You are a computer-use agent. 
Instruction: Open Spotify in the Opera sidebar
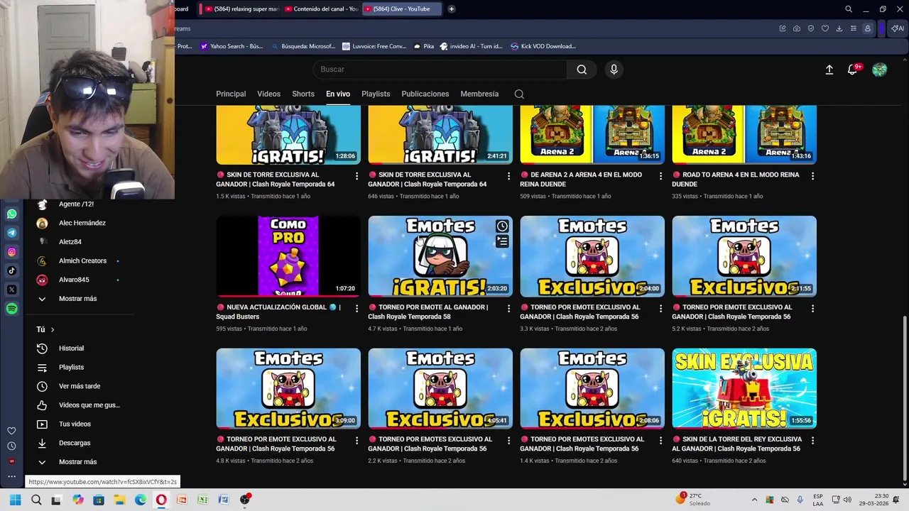tap(11, 309)
